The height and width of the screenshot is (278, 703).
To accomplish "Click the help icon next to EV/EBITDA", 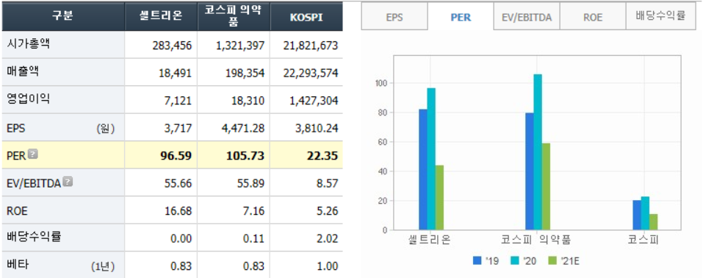I will tap(68, 182).
